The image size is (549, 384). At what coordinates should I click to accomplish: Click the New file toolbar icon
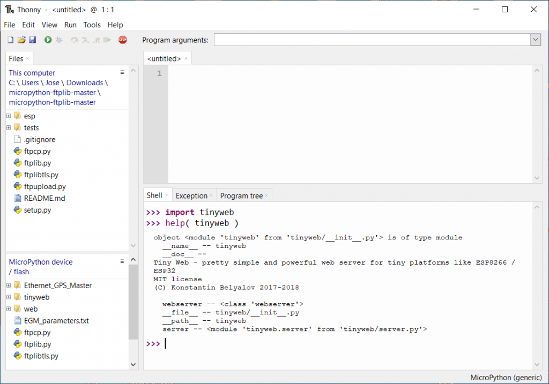10,40
